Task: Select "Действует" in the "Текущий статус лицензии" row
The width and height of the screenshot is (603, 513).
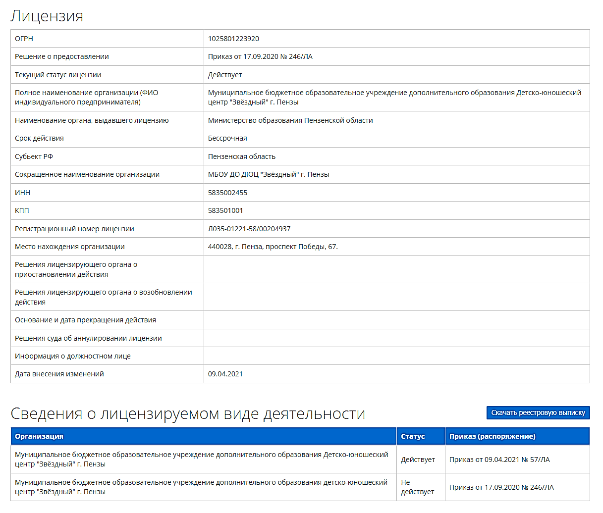Action: [x=225, y=75]
